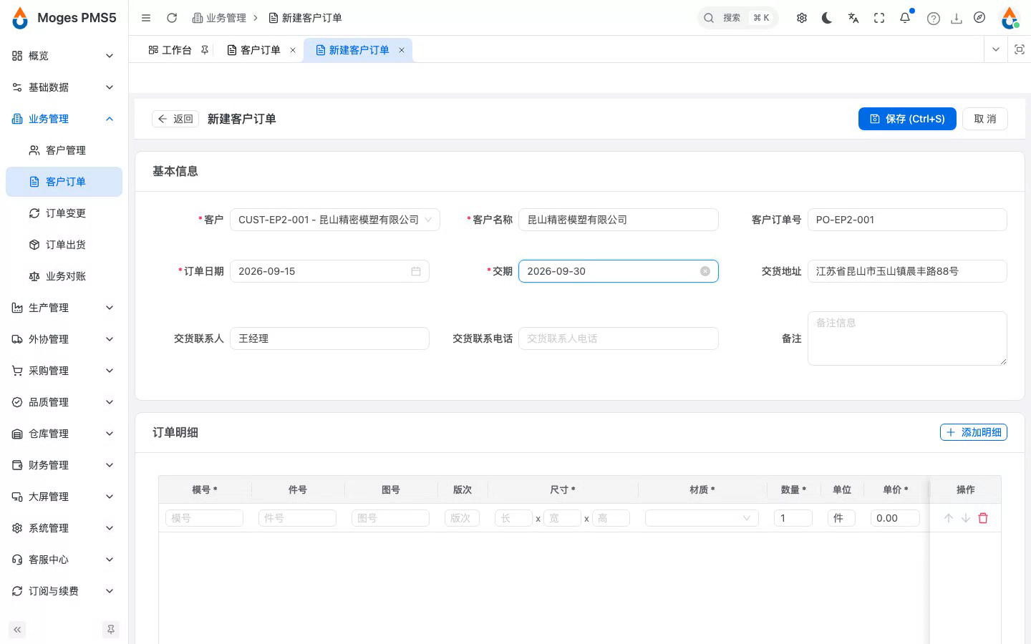This screenshot has height=644, width=1031.
Task: Switch to dark mode moon icon
Action: click(x=827, y=18)
